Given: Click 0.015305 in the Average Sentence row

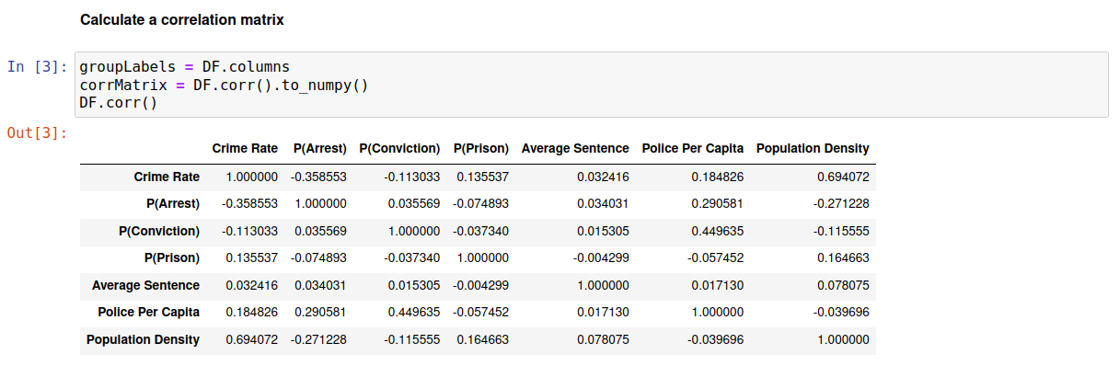Looking at the screenshot, I should 413,285.
